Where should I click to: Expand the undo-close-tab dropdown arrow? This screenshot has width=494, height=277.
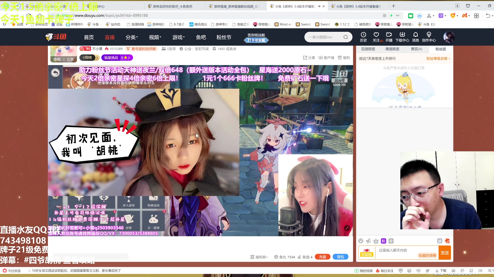492,16
